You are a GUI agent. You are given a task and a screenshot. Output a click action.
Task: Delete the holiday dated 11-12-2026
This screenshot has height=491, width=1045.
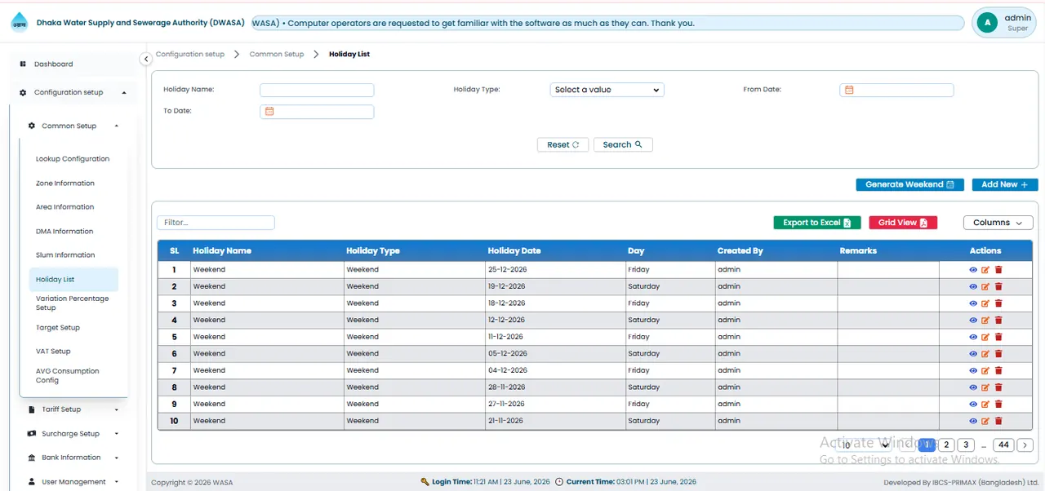point(998,337)
